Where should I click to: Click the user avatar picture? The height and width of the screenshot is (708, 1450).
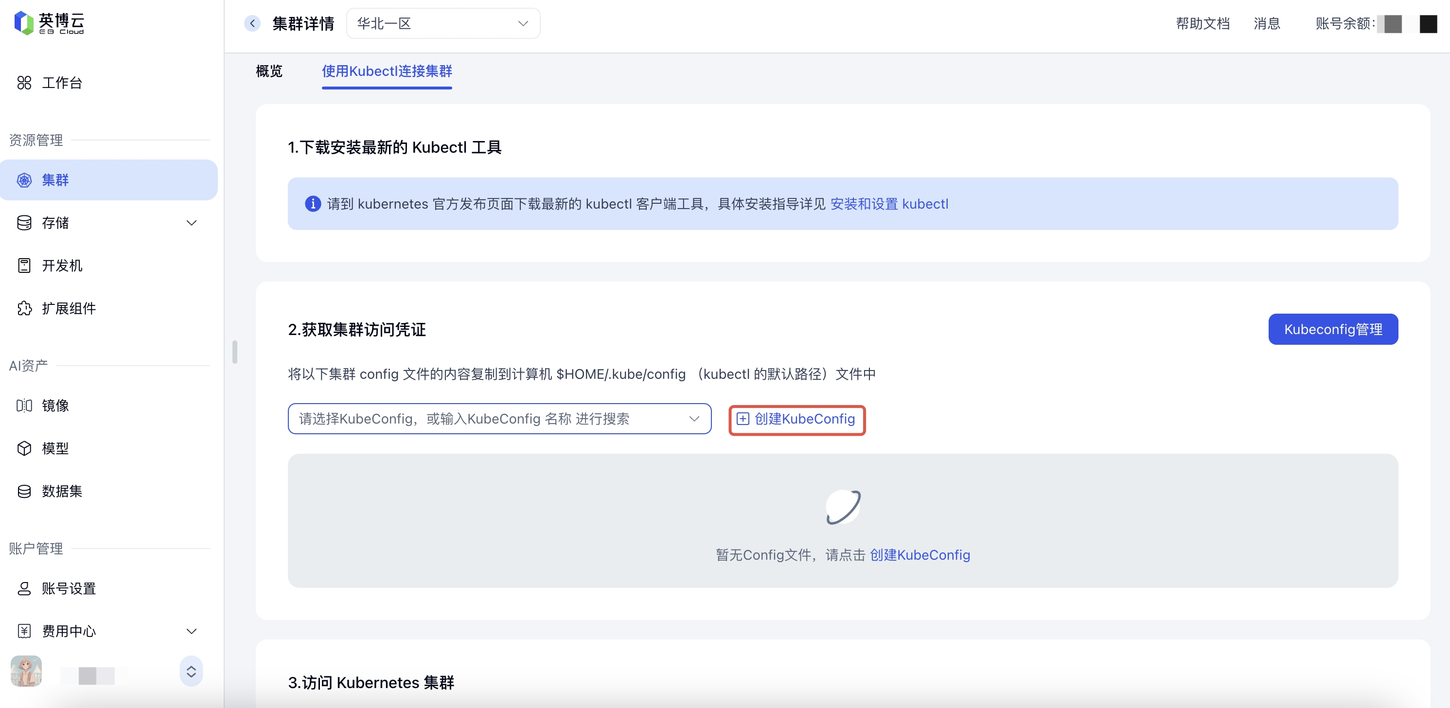pos(26,670)
